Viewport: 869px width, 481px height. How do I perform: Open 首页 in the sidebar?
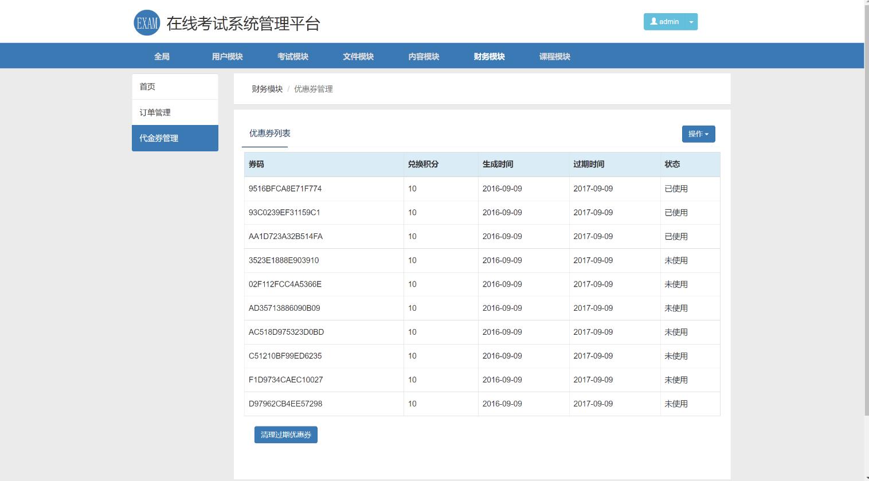tap(175, 87)
